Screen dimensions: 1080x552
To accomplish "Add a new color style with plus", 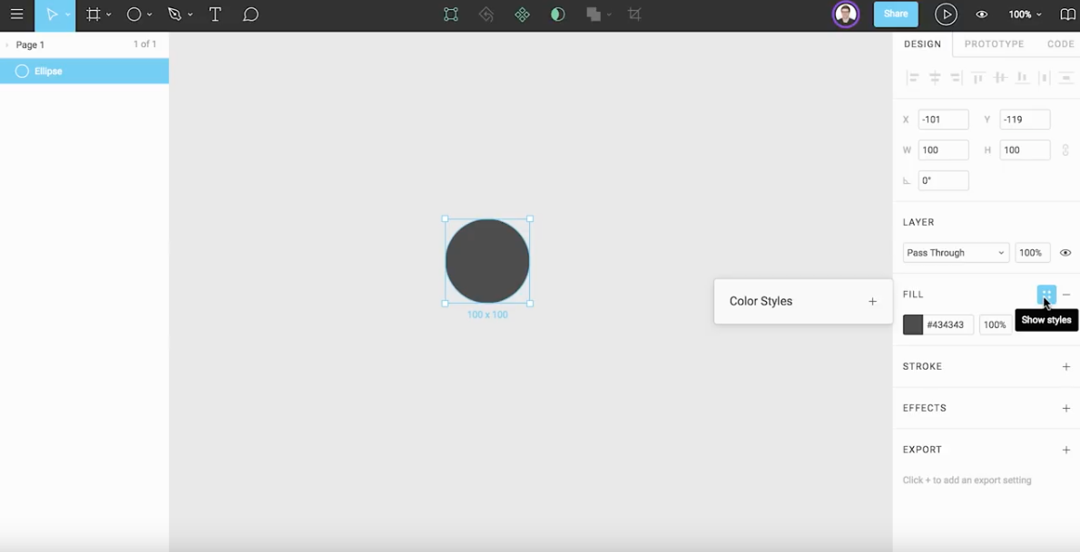I will tap(872, 302).
